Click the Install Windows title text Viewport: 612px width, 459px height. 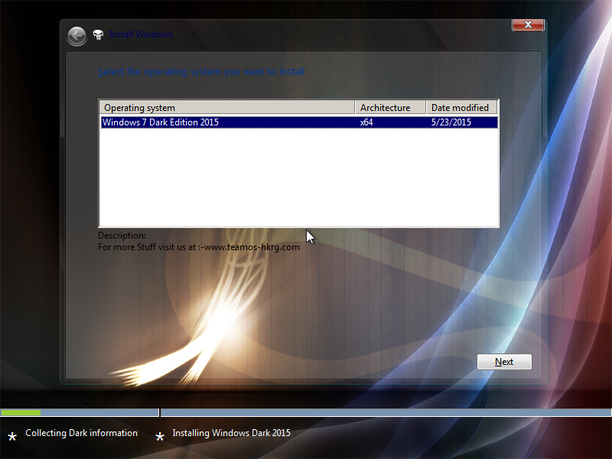click(141, 34)
